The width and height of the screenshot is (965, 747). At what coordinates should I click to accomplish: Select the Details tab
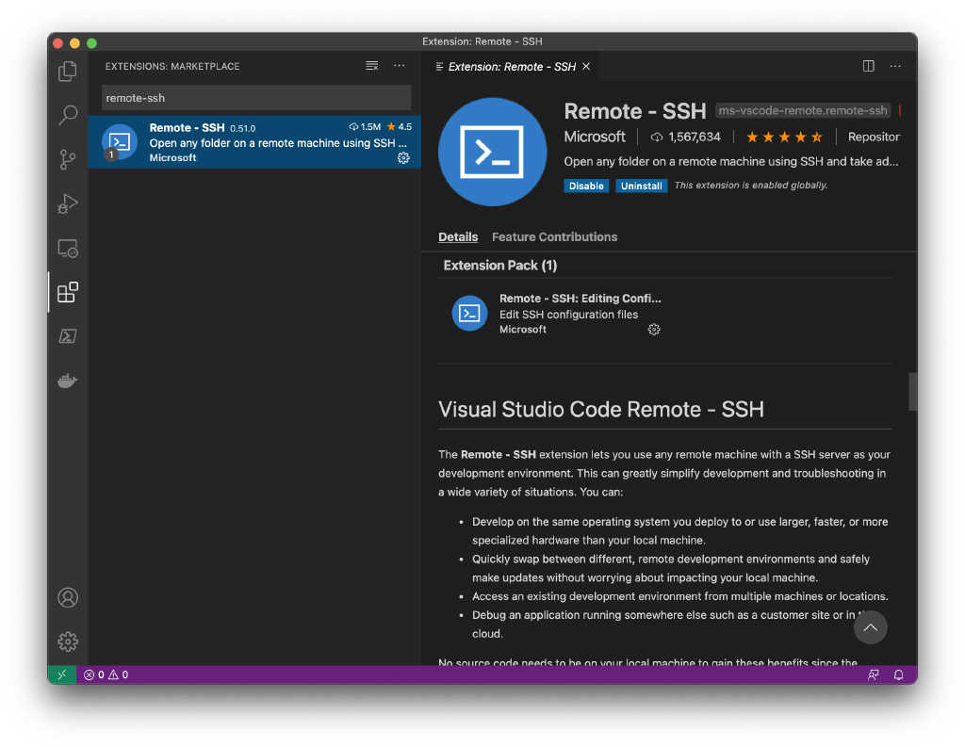(458, 236)
